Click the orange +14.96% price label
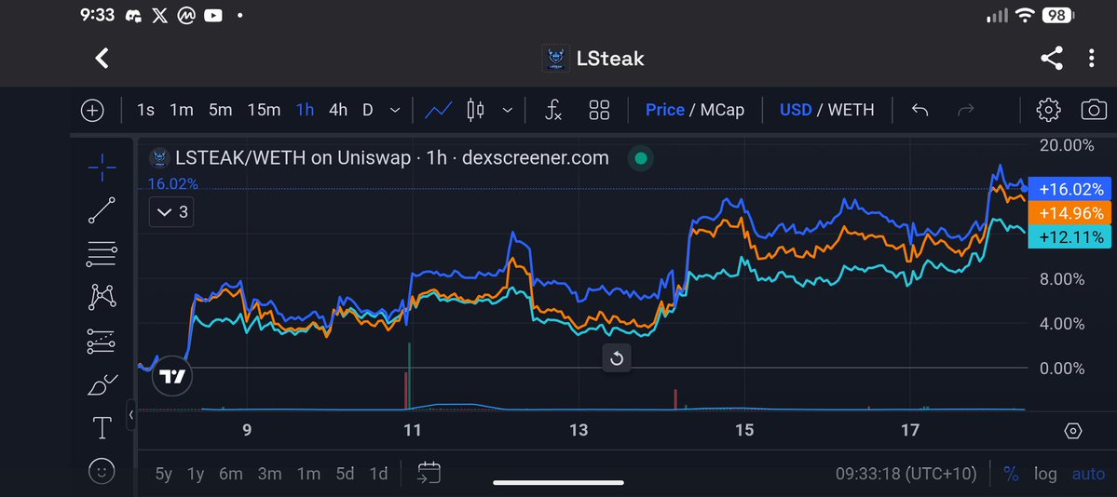This screenshot has height=497, width=1117. [1070, 213]
